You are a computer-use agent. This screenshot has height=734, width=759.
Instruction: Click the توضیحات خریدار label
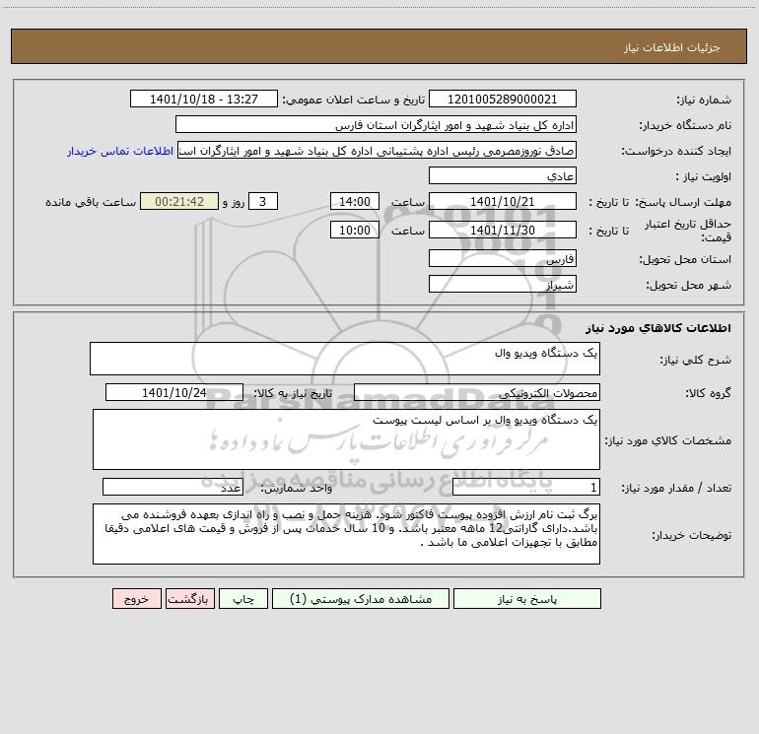coord(691,535)
